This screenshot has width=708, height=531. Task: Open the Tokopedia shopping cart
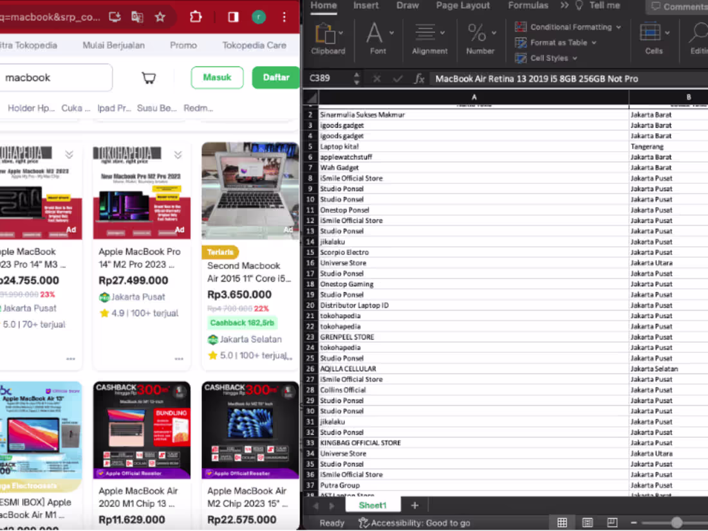(x=149, y=78)
